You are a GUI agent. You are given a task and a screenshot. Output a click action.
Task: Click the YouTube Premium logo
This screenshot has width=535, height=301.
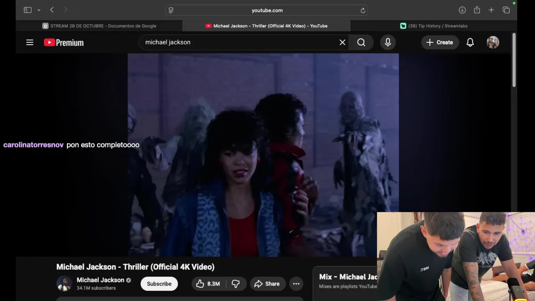(64, 42)
